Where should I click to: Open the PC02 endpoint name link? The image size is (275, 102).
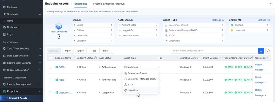tap(62, 80)
